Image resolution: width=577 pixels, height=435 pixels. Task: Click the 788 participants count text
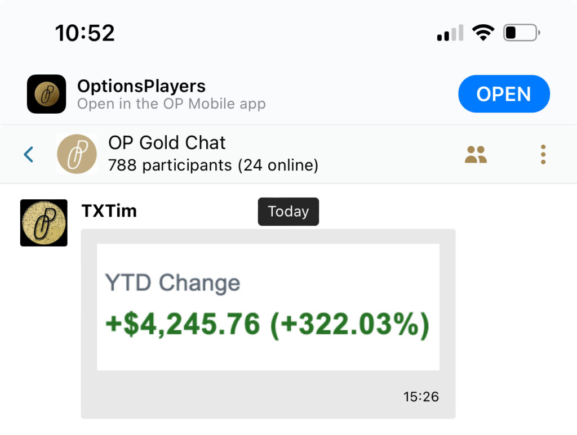coord(213,165)
